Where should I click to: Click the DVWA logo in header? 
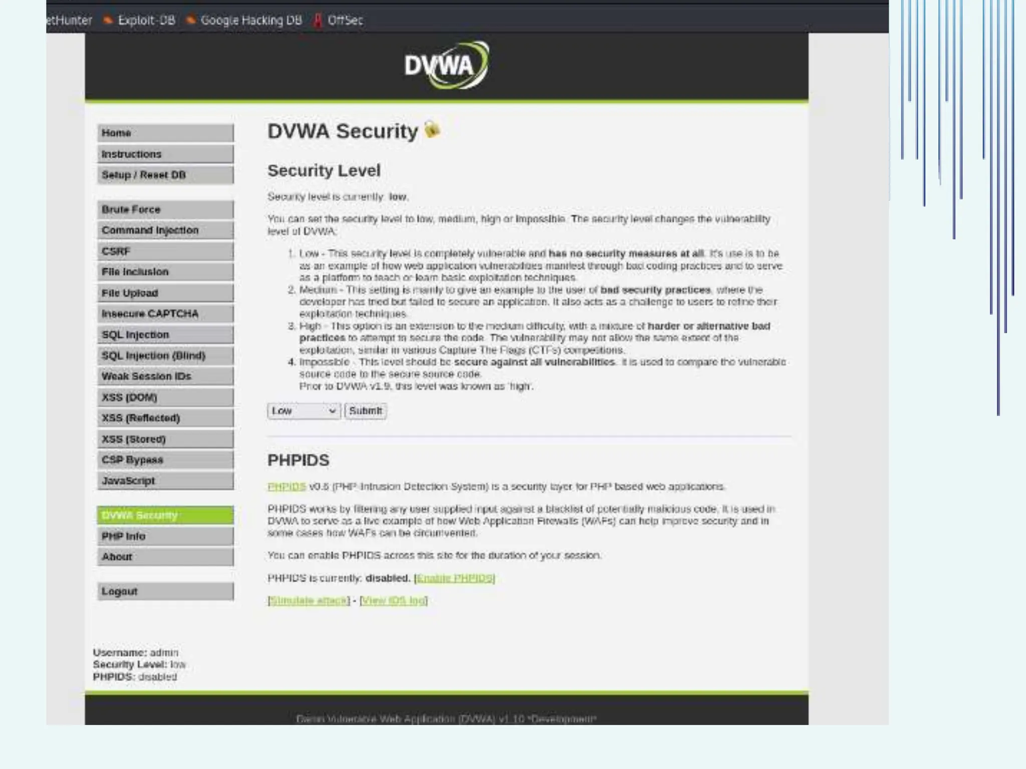(x=446, y=66)
